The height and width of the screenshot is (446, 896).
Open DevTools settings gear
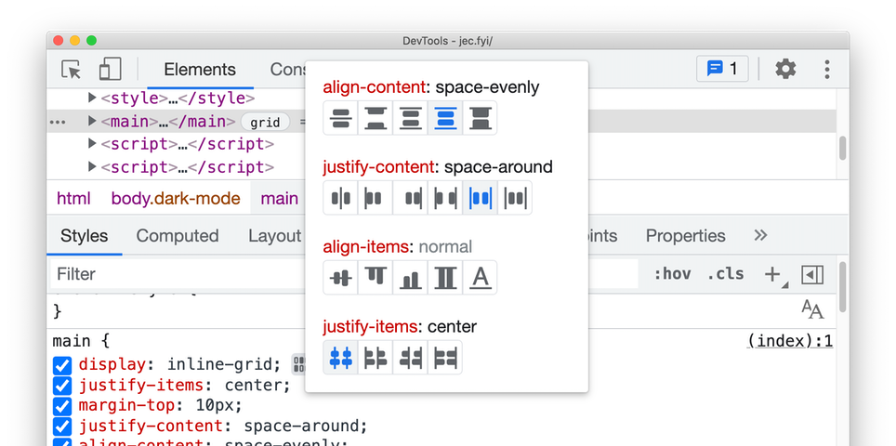(785, 69)
